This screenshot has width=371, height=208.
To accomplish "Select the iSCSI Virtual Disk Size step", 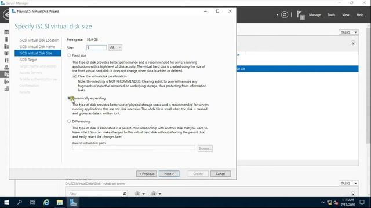I will coord(38,53).
